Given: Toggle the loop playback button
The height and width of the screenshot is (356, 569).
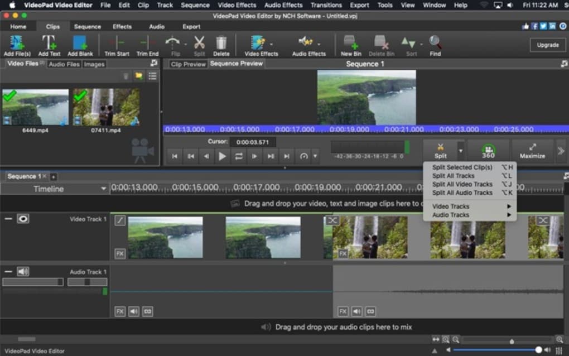Looking at the screenshot, I should [x=239, y=156].
